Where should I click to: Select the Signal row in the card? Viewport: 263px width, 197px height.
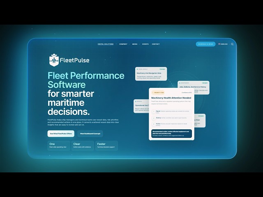tap(172, 112)
